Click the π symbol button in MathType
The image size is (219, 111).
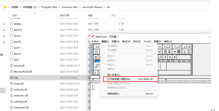pos(96,57)
